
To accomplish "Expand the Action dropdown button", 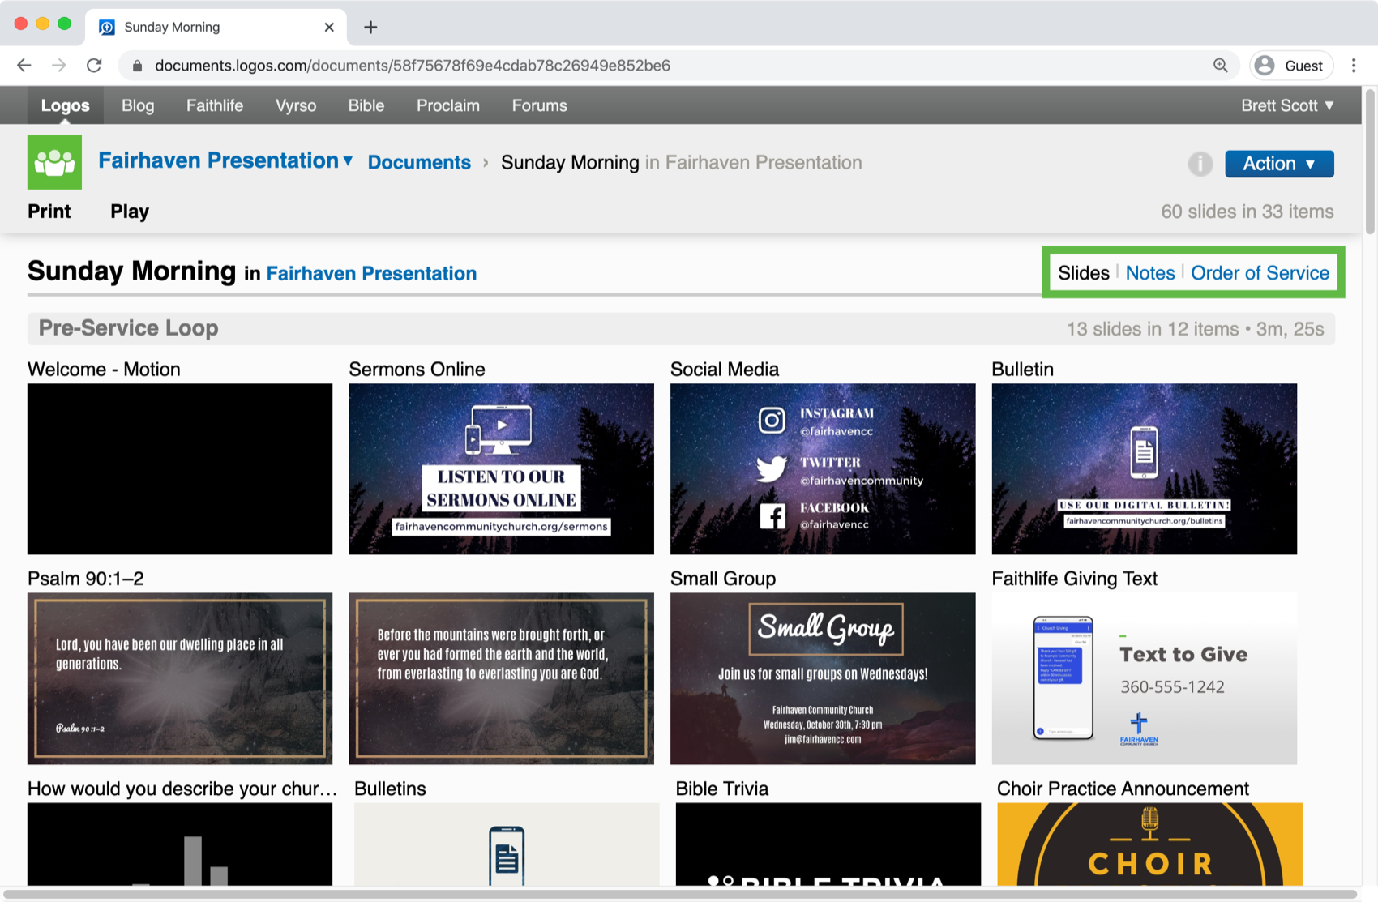I will pyautogui.click(x=1279, y=164).
